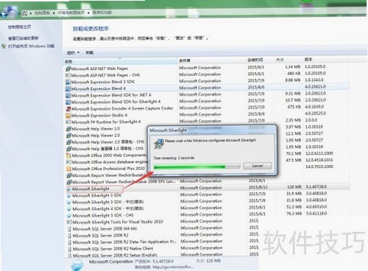This screenshot has height=271, width=368.
Task: Click the icon of Microsoft Expression Blend 4 row
Action: [x=68, y=88]
